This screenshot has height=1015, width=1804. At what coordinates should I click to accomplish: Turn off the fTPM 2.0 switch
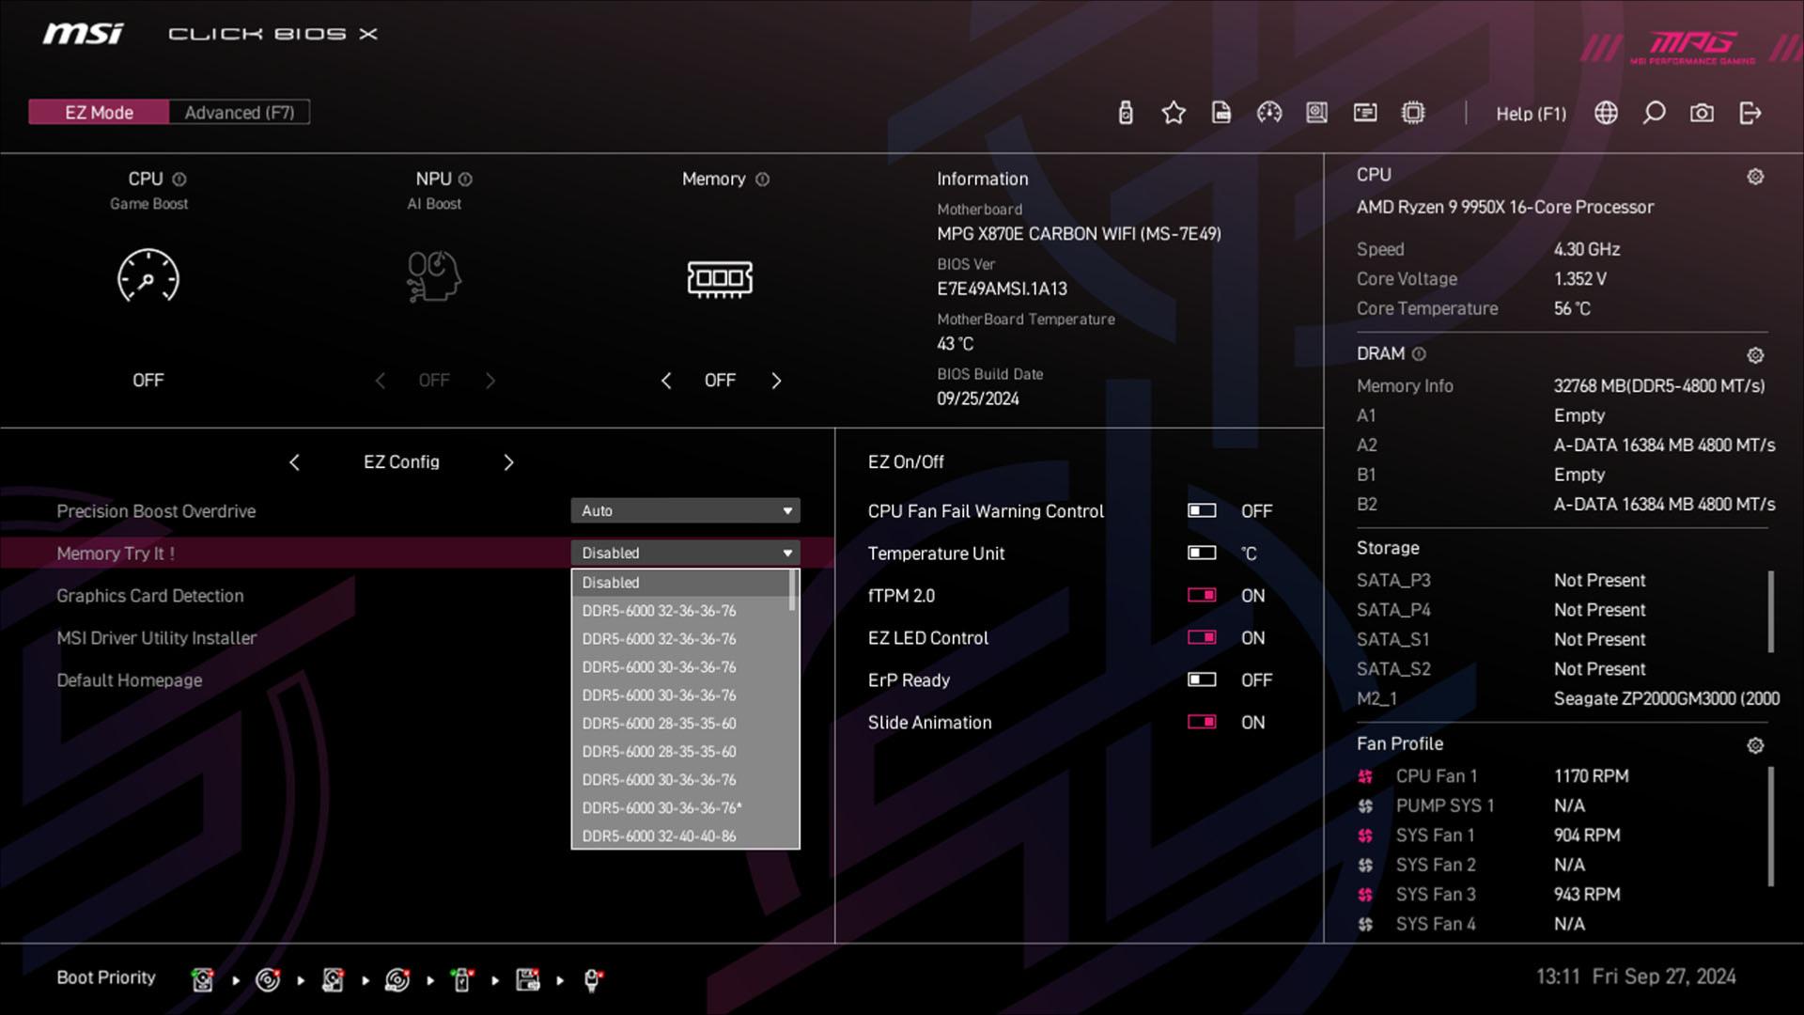click(x=1202, y=595)
